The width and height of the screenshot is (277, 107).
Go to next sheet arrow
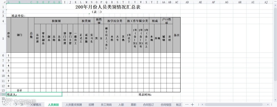[16, 104]
